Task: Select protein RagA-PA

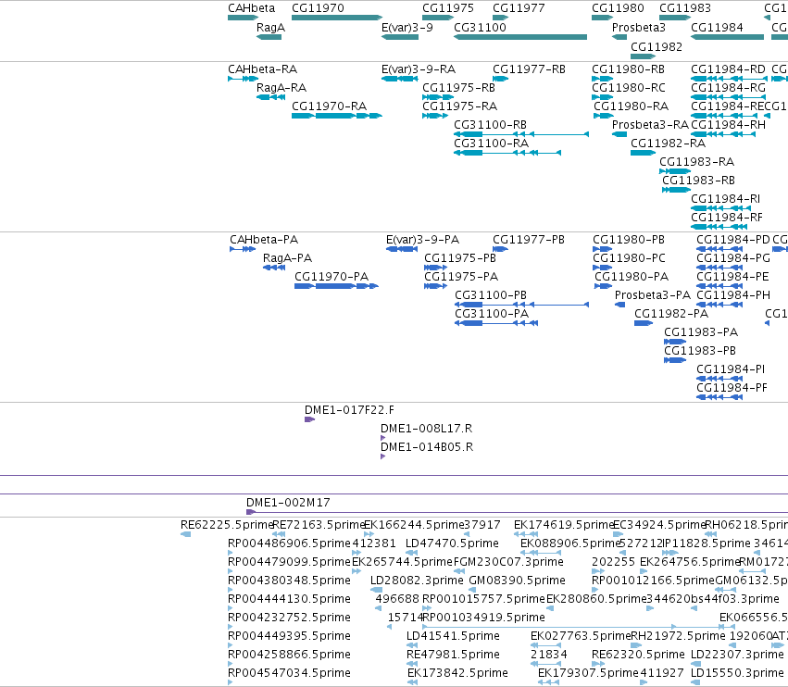Action: [287, 259]
